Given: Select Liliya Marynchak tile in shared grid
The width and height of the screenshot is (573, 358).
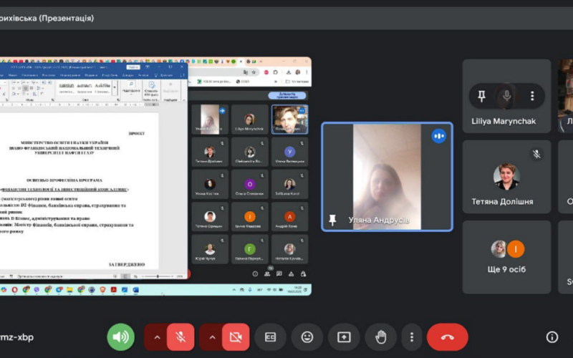Looking at the screenshot, I should click(249, 120).
